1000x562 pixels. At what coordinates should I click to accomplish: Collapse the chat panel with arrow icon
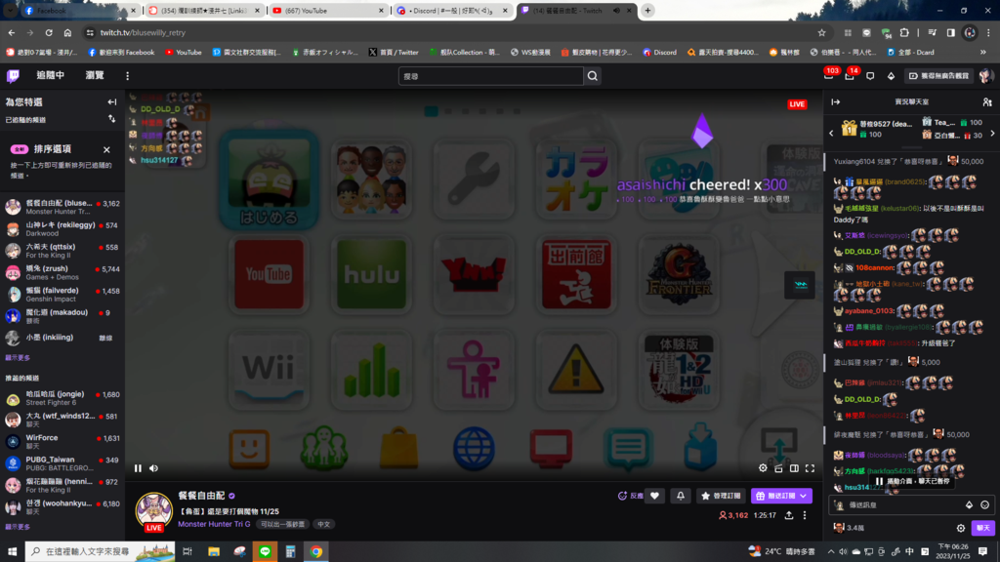click(836, 101)
